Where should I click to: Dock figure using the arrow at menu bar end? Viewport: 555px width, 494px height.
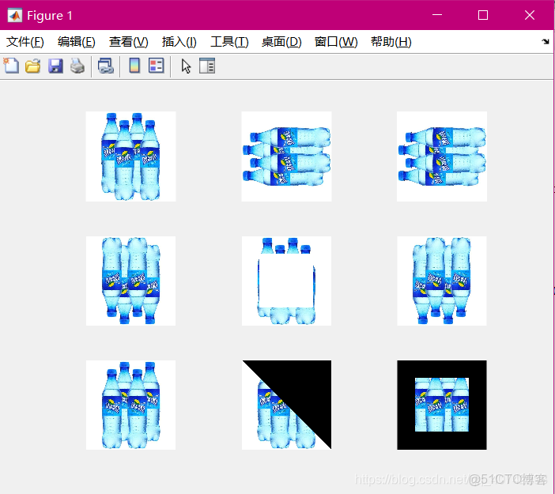pos(546,42)
